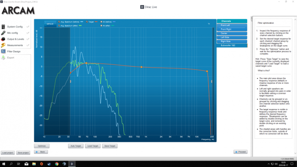Open the System Config step
Viewport: 297px width, 167px height.
[x=15, y=26]
